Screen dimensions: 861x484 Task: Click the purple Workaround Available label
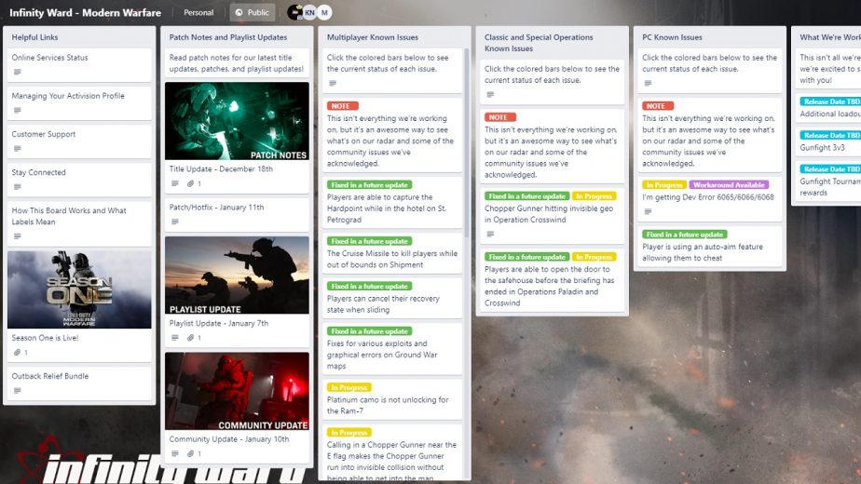[x=729, y=185]
